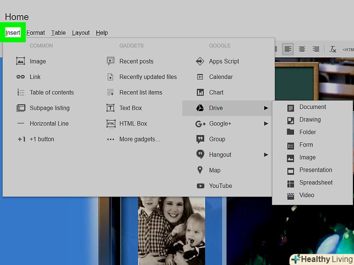Expand the Google+ submenu arrow
Viewport: 354px width, 265px height.
[x=266, y=124]
